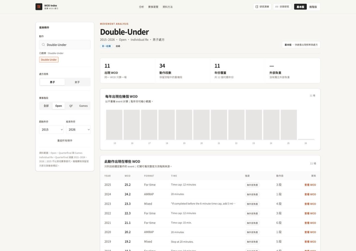
Task: Click the chart bar for year 15
Action: pyautogui.click(x=114, y=125)
